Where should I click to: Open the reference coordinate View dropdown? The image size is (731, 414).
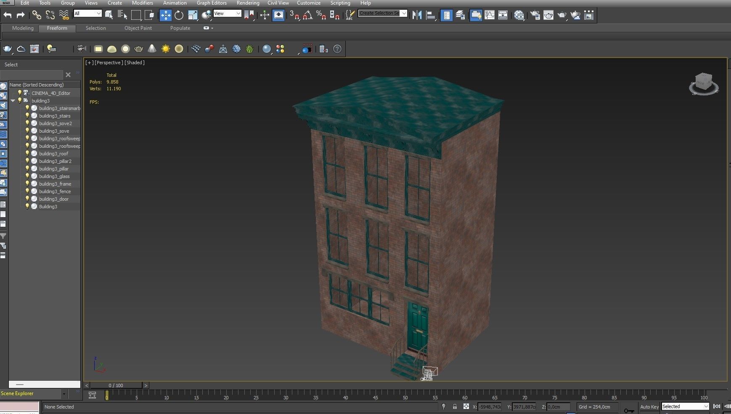(x=227, y=13)
